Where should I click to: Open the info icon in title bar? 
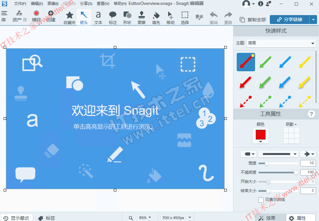point(261,4)
